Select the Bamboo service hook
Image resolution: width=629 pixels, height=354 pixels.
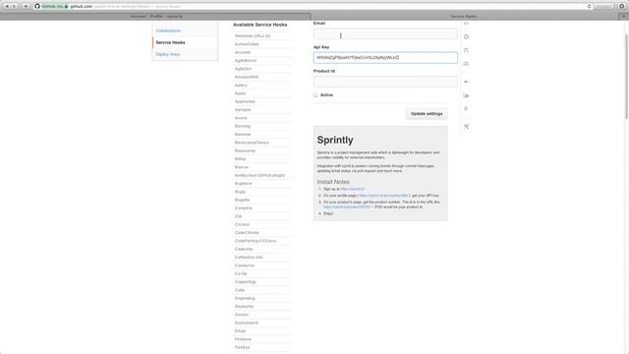[243, 135]
